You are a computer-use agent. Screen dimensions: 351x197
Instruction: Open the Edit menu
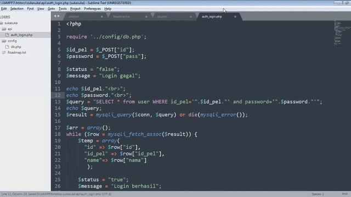pyautogui.click(x=4, y=9)
